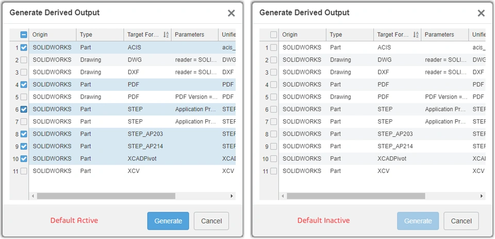Check the DWG row checkbox in left dialog
Image resolution: width=495 pixels, height=239 pixels.
tap(24, 60)
